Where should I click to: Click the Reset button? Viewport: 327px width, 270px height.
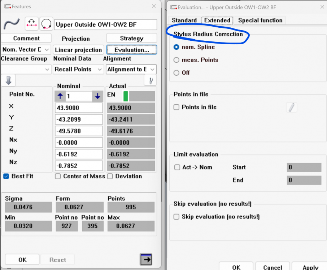[x=57, y=260]
